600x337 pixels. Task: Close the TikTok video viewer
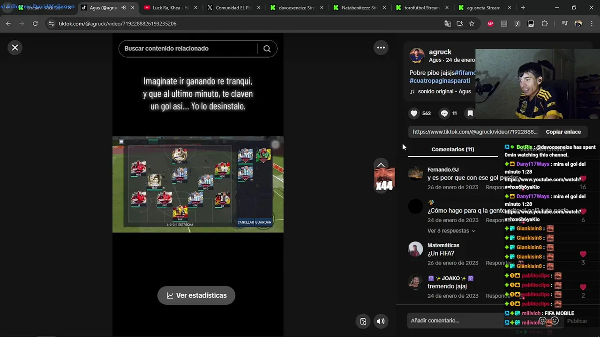(x=15, y=48)
